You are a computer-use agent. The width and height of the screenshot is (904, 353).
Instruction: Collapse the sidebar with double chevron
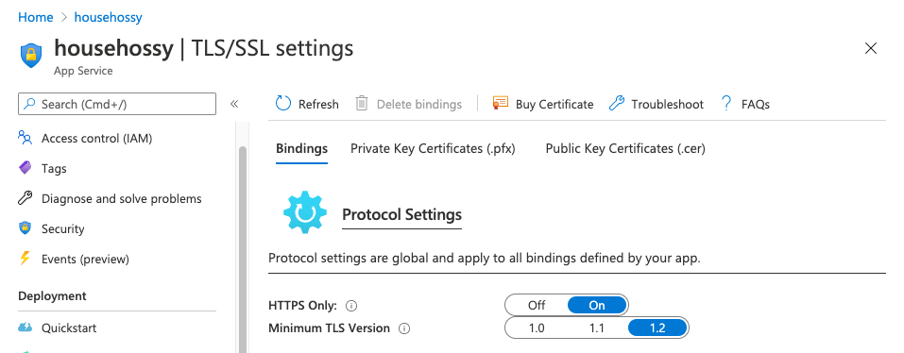(x=234, y=104)
